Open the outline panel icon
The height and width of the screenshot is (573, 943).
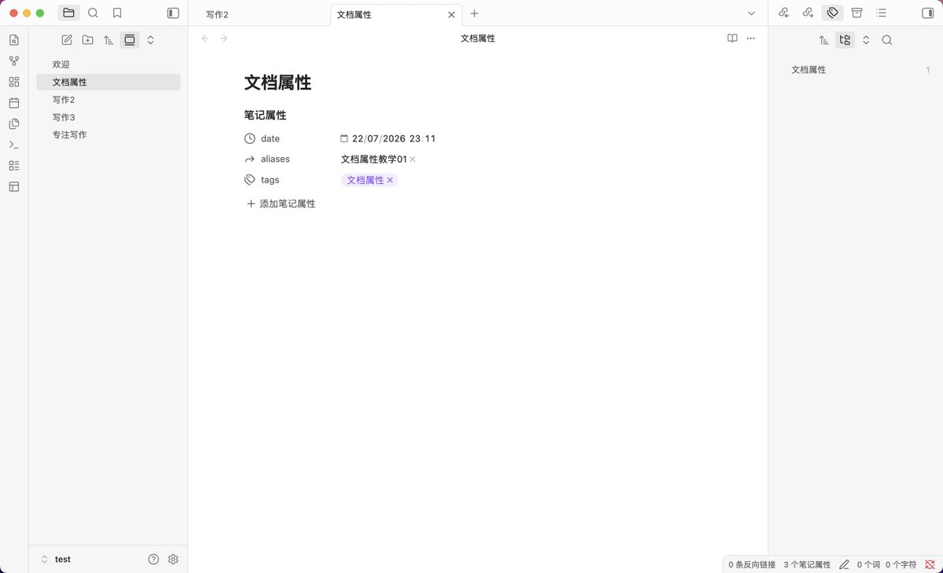click(x=881, y=13)
